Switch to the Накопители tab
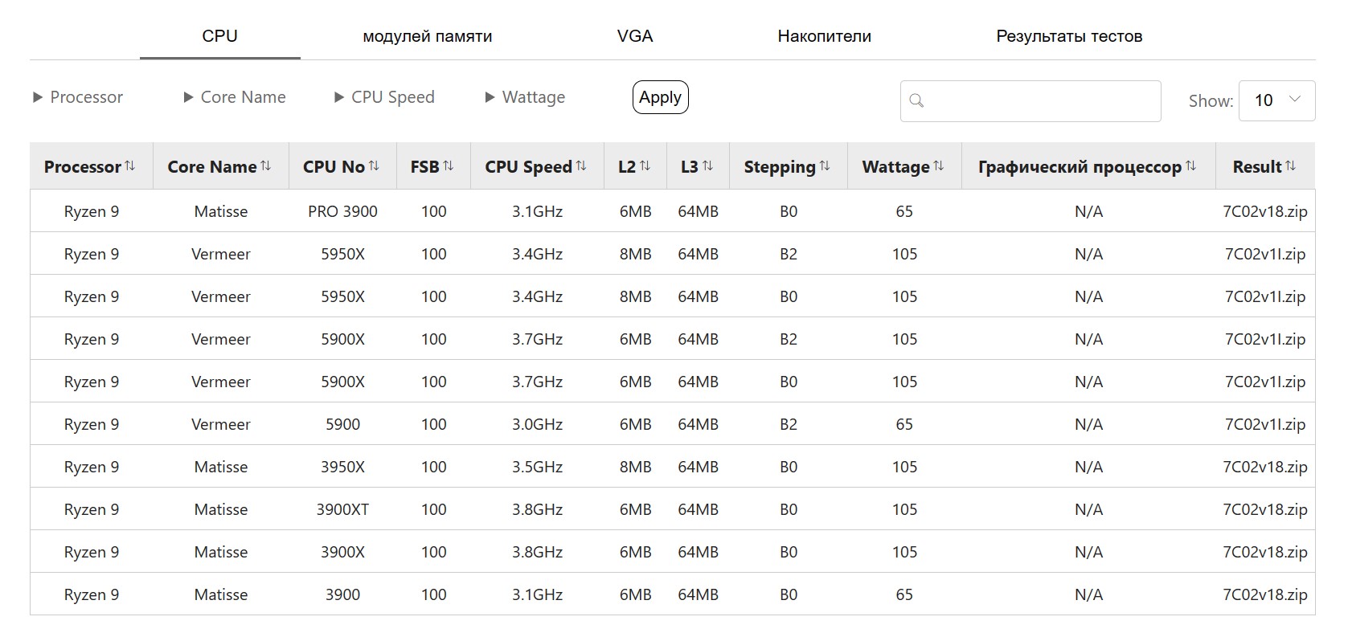This screenshot has width=1348, height=633. pos(824,36)
